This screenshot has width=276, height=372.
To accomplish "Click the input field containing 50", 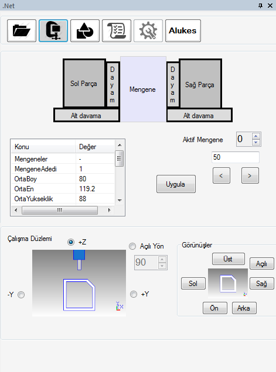I will [236, 157].
